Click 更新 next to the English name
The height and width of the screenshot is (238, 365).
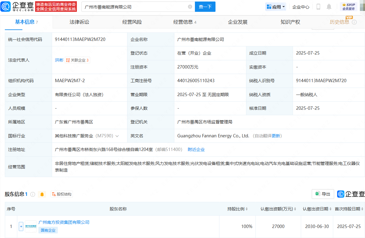[x=276, y=136]
